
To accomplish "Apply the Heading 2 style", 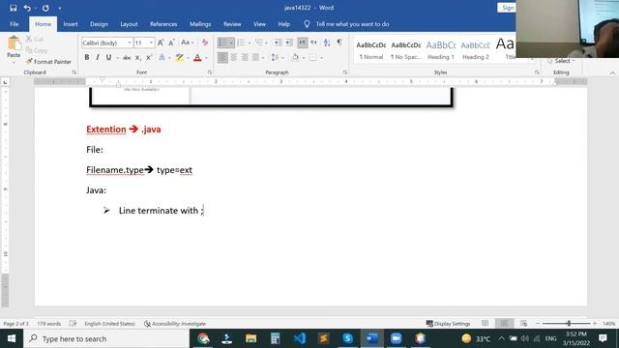I will tap(476, 49).
